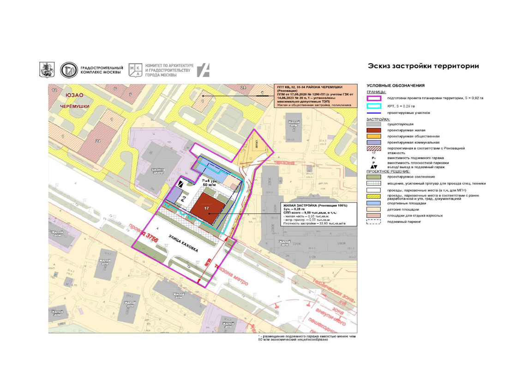Click the blue line sample for проектируемых участков
The image size is (522, 369).
click(373, 113)
